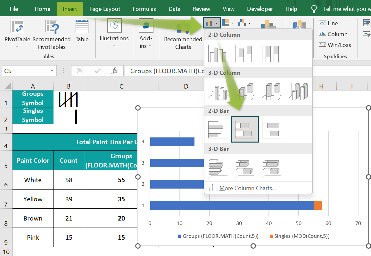
Task: Open Recommended PivotTables
Action: 51,35
